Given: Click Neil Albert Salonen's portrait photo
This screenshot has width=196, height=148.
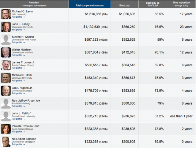Looking at the screenshot, I should [6, 142].
